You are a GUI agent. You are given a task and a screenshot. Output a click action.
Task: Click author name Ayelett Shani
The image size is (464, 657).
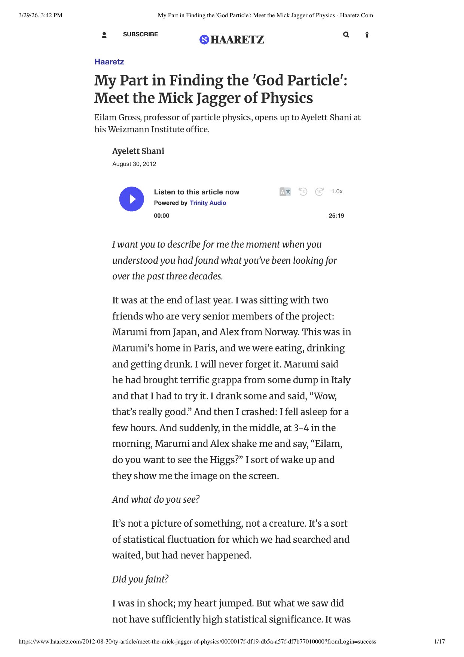(x=138, y=151)
